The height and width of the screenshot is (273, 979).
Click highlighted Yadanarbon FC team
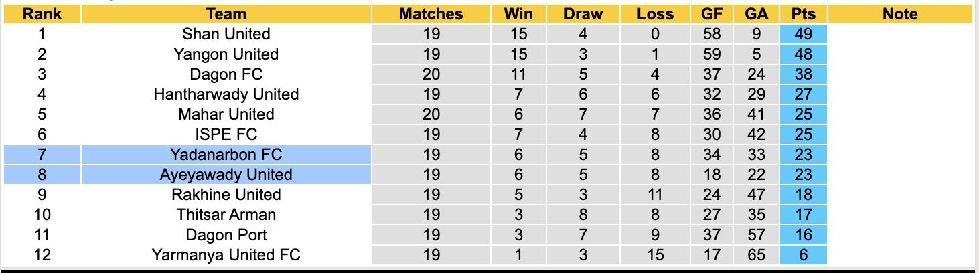click(x=226, y=155)
